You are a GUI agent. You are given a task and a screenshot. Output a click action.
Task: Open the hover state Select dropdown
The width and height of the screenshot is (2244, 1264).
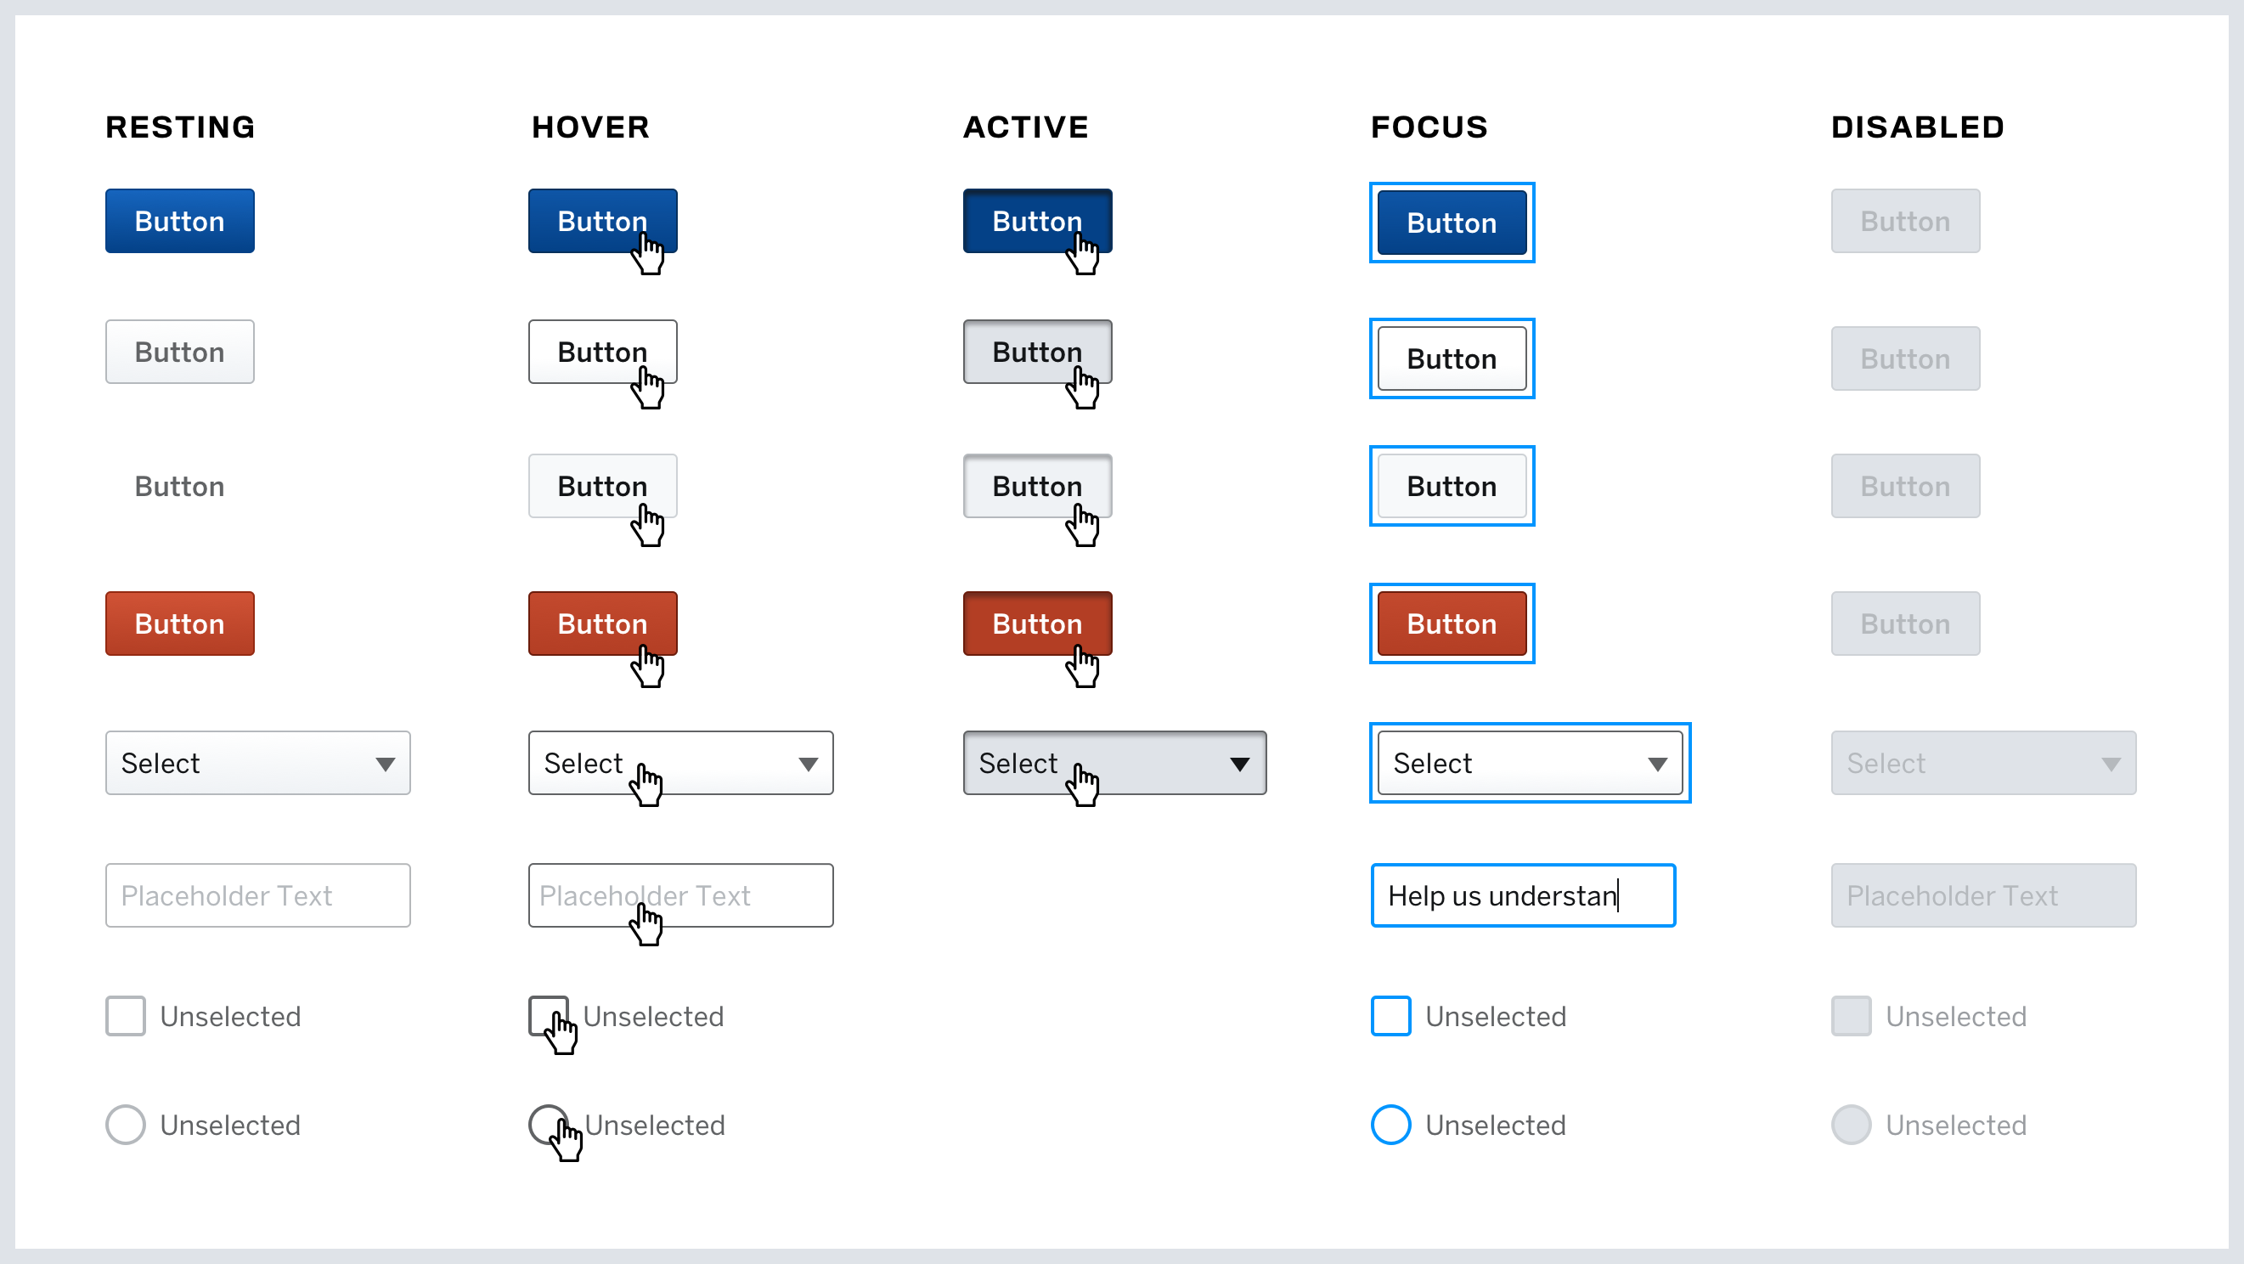680,763
